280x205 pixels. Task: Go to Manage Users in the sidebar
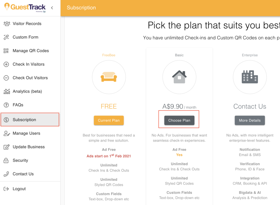[x=26, y=133]
